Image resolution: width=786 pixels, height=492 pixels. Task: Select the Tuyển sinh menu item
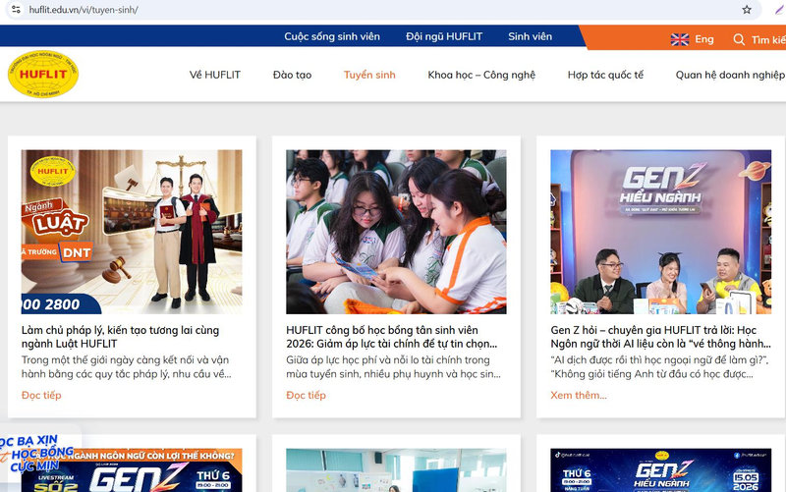(x=369, y=75)
